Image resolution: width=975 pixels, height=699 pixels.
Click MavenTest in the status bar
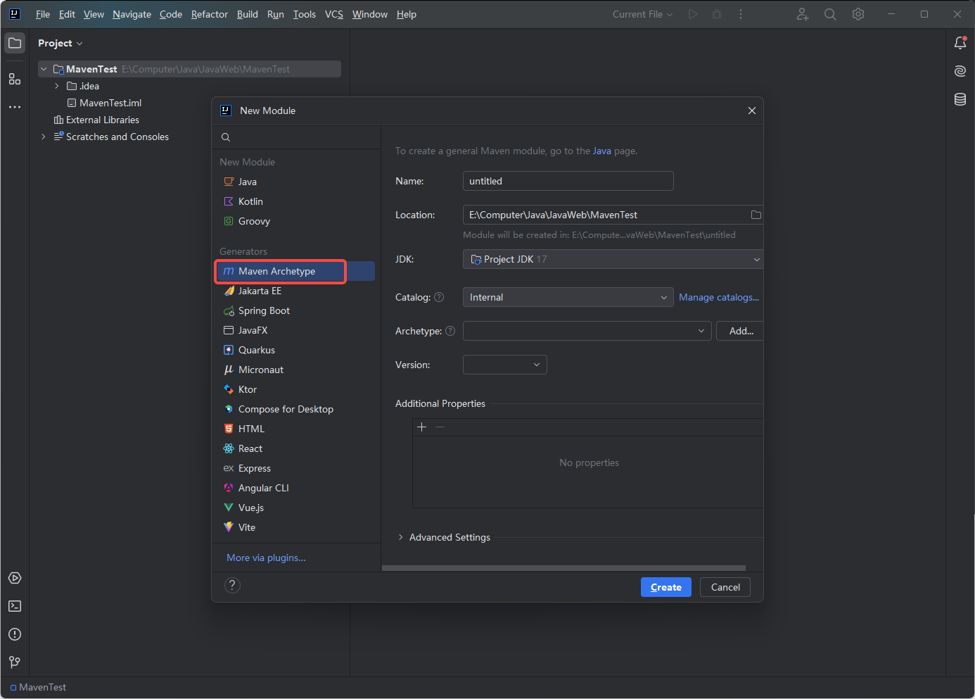tap(39, 687)
